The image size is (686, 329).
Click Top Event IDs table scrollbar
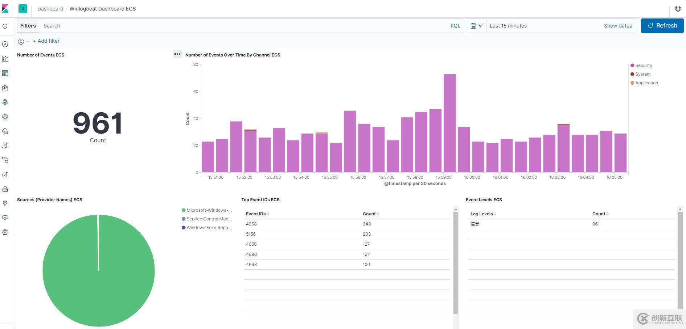456,262
